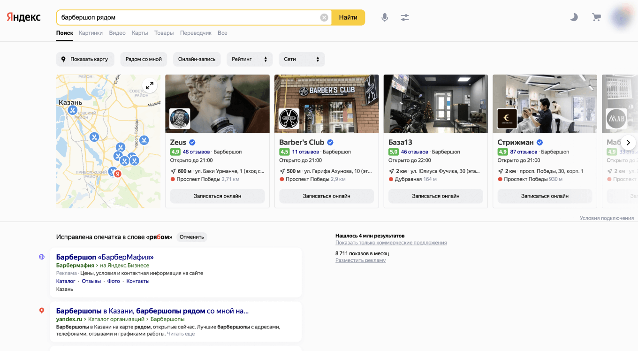Viewport: 638px width, 351px height.
Task: Open the "Рейтинг" dropdown
Action: tap(250, 59)
